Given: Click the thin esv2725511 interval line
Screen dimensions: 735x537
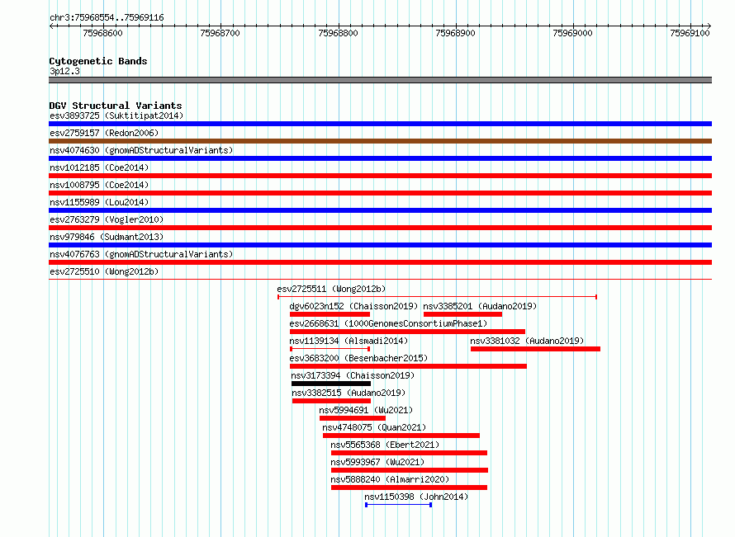Looking at the screenshot, I should (x=437, y=297).
